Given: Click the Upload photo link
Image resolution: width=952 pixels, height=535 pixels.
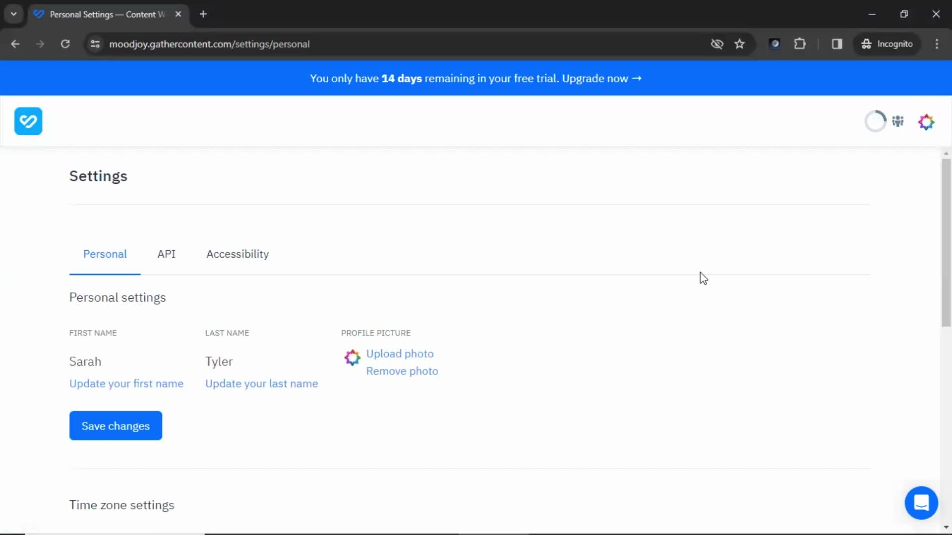Looking at the screenshot, I should (400, 354).
